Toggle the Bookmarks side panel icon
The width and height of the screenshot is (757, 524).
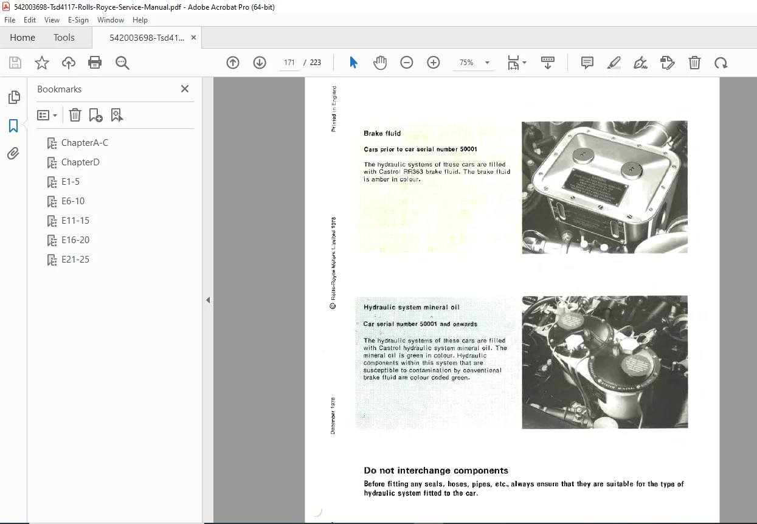pos(13,126)
